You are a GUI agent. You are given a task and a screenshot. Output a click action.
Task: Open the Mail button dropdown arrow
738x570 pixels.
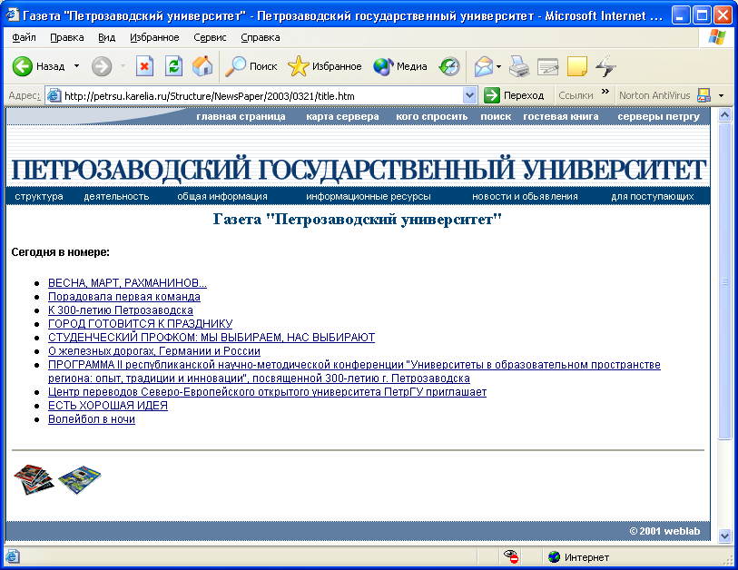(498, 66)
